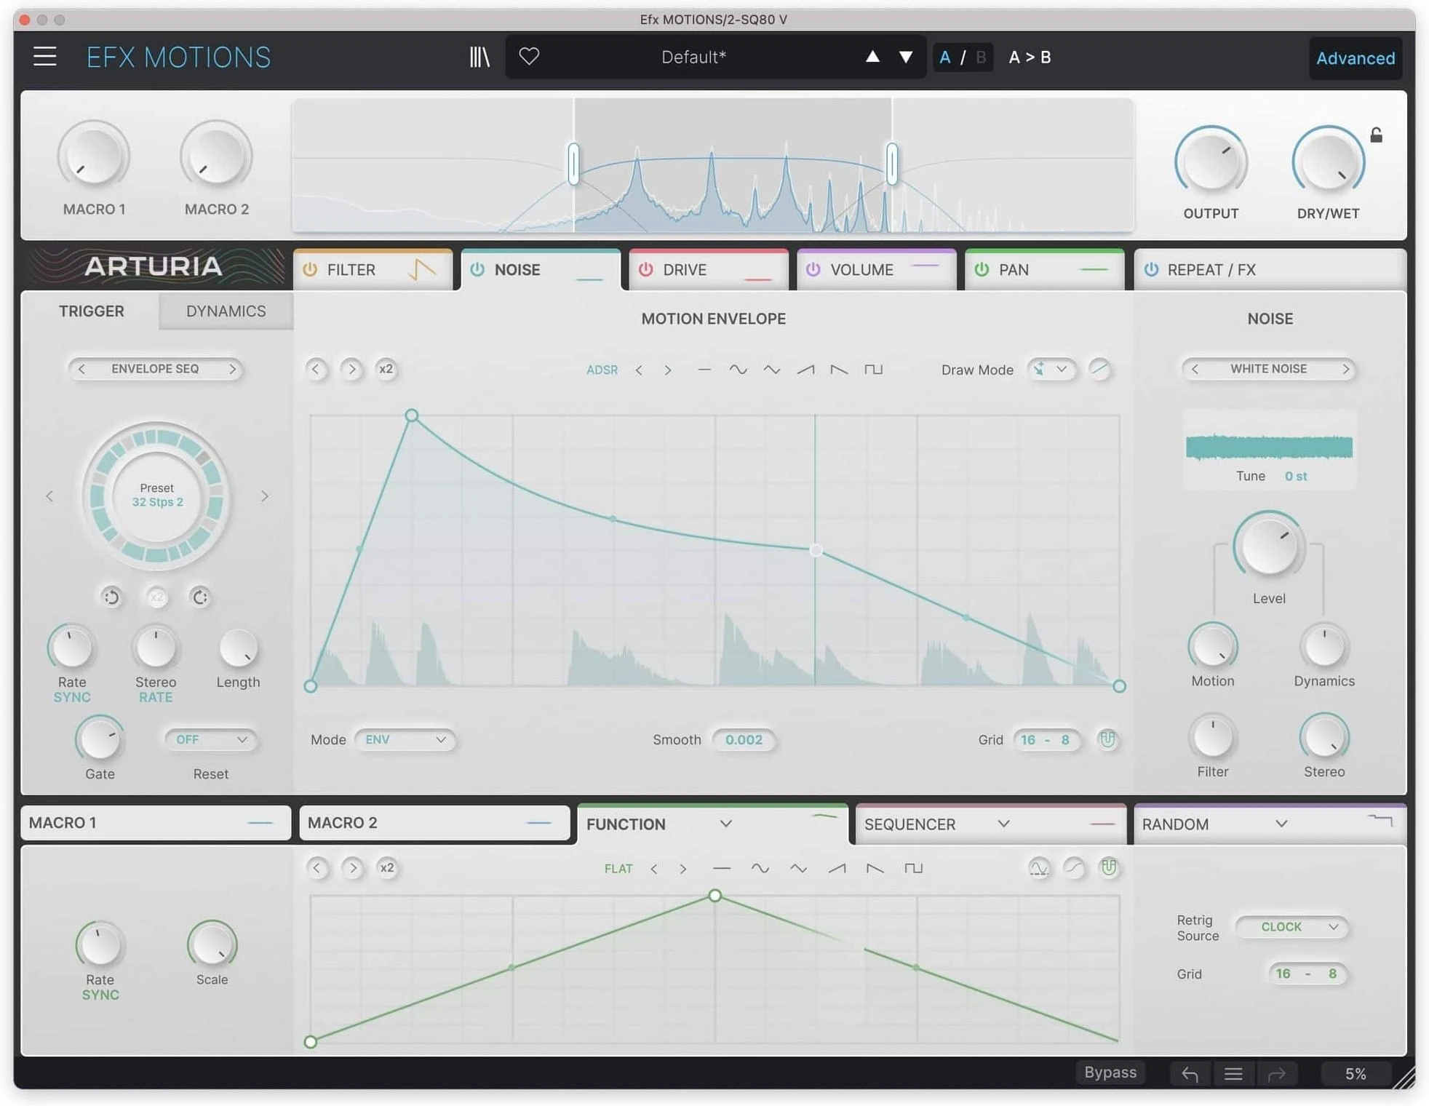Select square shape in Motion Envelope toolbar
Image resolution: width=1429 pixels, height=1106 pixels.
click(873, 370)
